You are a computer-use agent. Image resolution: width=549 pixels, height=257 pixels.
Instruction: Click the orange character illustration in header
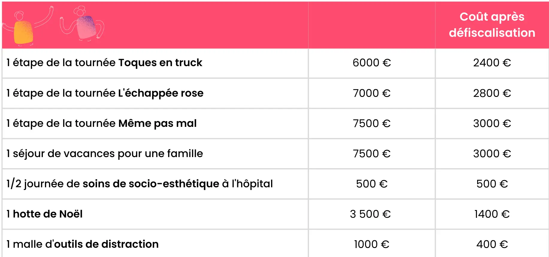tap(23, 31)
